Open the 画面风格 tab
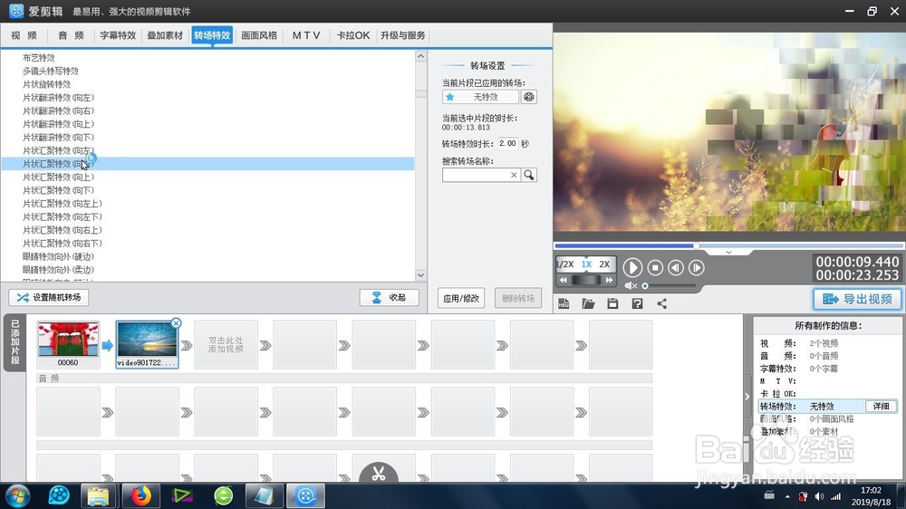 (259, 35)
